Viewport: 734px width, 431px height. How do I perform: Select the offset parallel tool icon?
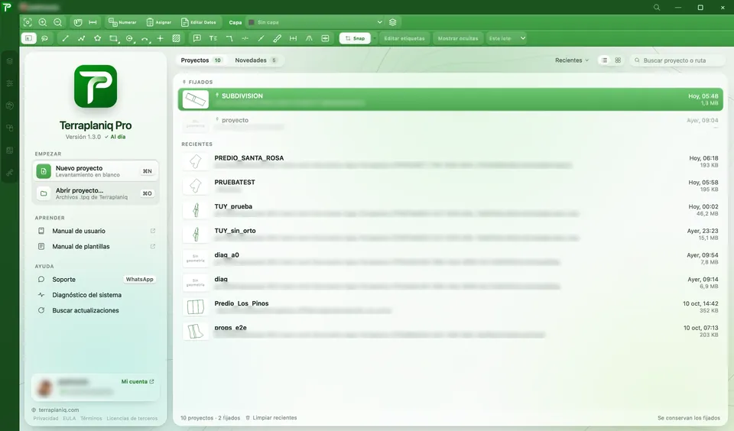point(309,38)
